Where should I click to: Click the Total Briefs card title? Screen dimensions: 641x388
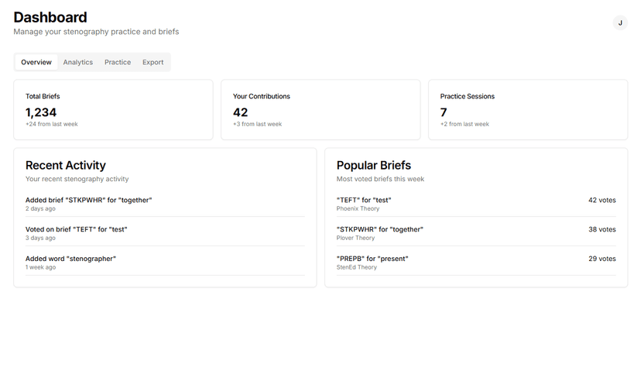[x=43, y=97]
